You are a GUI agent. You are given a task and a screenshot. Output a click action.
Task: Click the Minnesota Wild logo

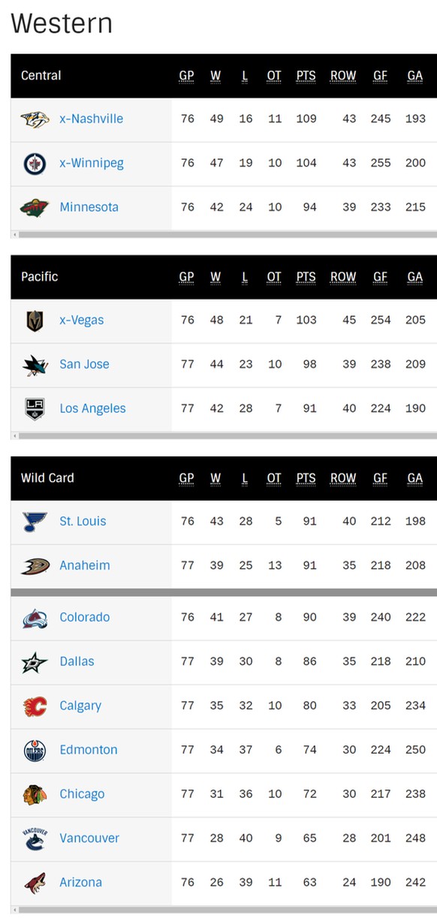pyautogui.click(x=35, y=207)
